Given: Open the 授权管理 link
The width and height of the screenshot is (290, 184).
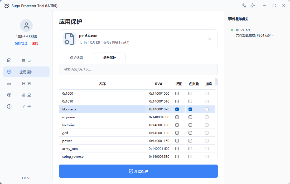Looking at the screenshot, I should (21, 43).
